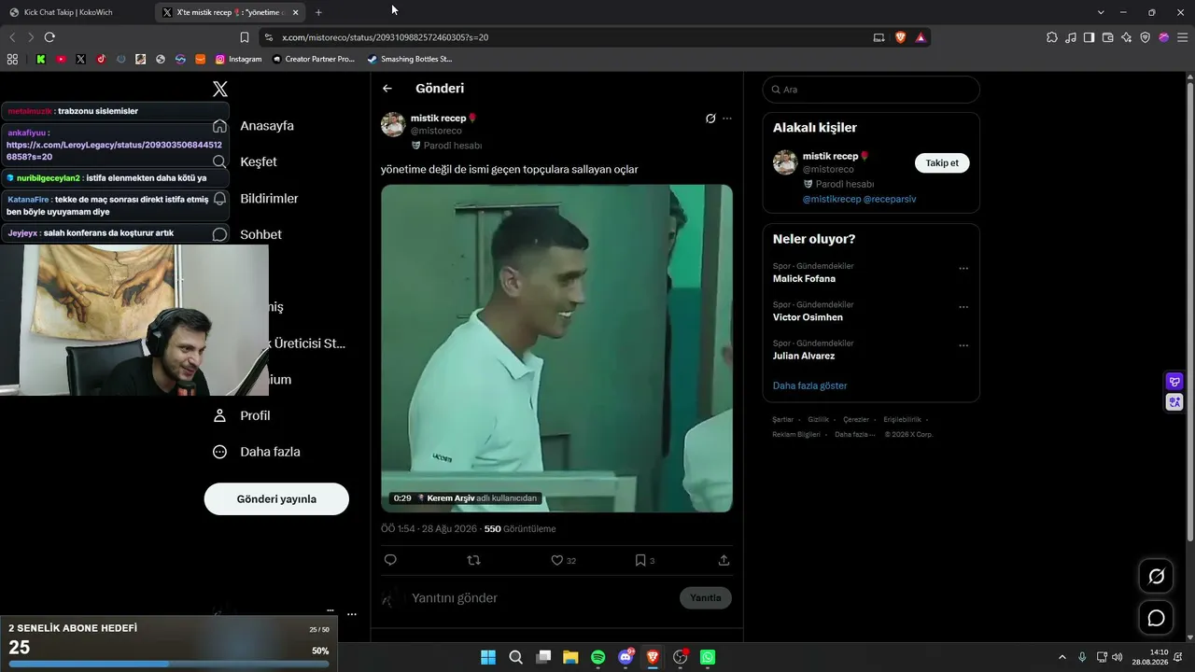The height and width of the screenshot is (672, 1195).
Task: Toggle the browser sidebar panel
Action: tap(1090, 37)
